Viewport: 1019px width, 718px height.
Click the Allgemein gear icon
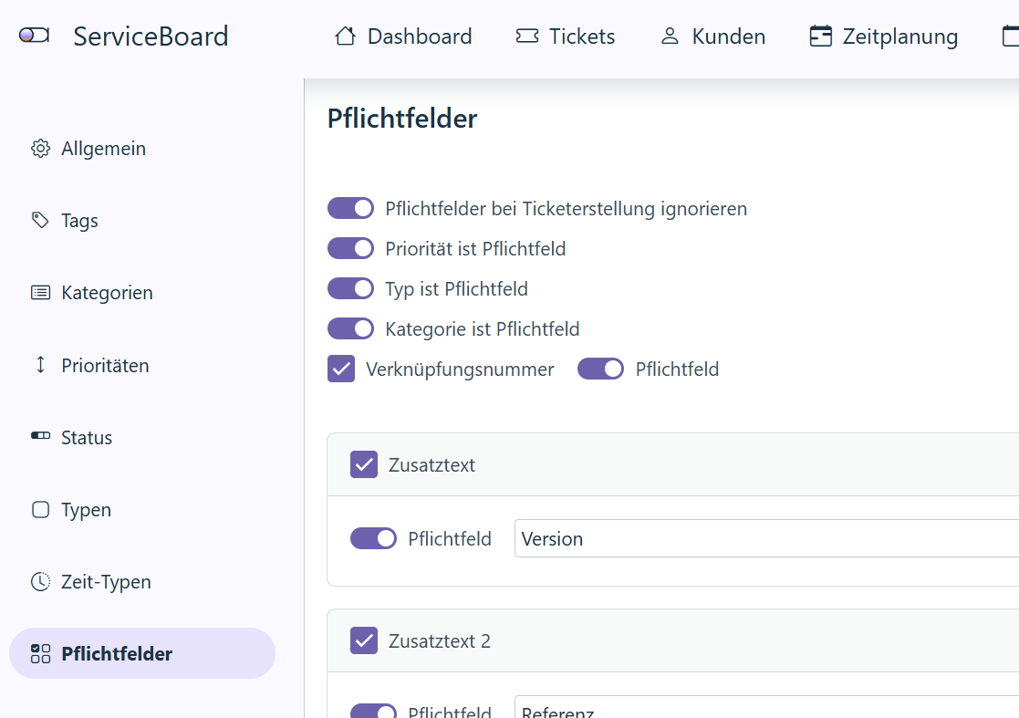tap(40, 149)
